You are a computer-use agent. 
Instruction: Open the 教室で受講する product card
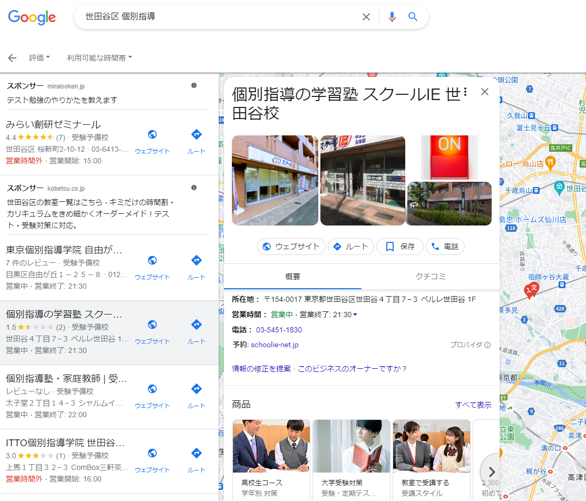[x=432, y=460]
